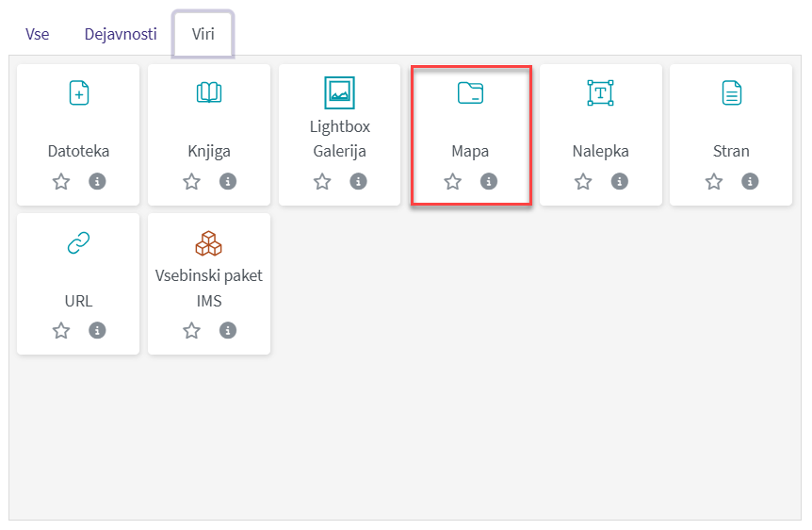Open Vsebinski paket IMS info icon
Viewport: 812px width, 530px height.
coord(227,331)
